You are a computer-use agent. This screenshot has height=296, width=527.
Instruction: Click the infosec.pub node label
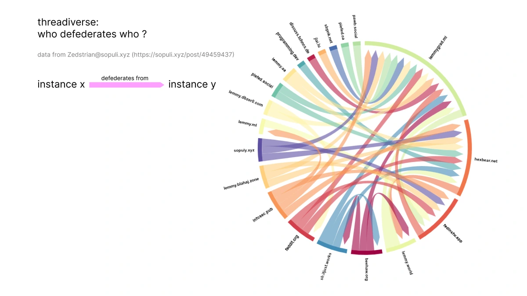click(263, 215)
